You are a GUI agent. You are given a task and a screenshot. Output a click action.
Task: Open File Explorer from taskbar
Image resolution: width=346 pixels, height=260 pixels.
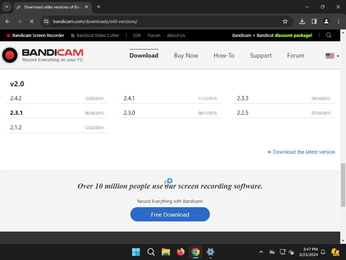point(166,252)
